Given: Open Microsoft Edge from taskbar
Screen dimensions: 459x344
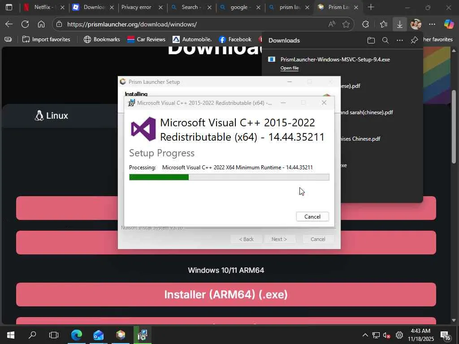Looking at the screenshot, I should coord(76,335).
